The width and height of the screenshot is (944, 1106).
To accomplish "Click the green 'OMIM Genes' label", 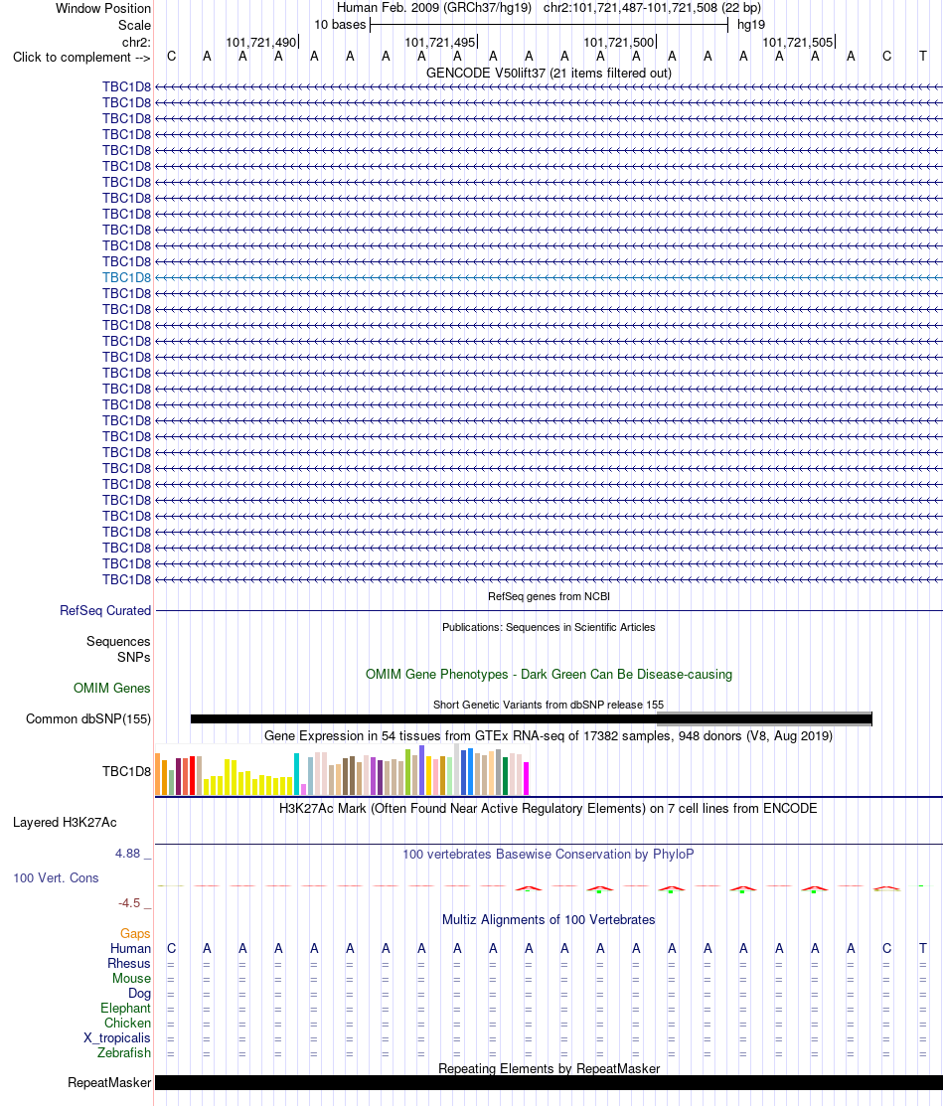I will pos(111,688).
